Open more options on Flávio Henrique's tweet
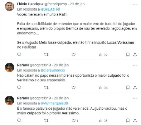The height and width of the screenshot is (125, 141). point(135,4)
